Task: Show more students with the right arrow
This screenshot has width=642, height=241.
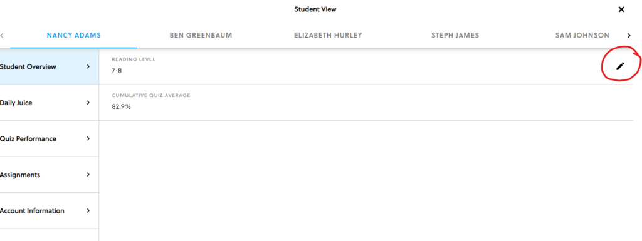Action: (629, 36)
